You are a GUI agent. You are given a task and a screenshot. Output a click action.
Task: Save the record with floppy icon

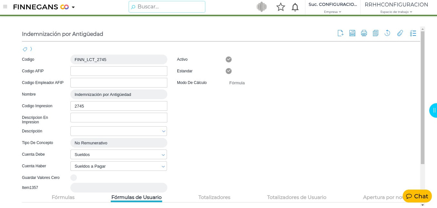coord(352,33)
